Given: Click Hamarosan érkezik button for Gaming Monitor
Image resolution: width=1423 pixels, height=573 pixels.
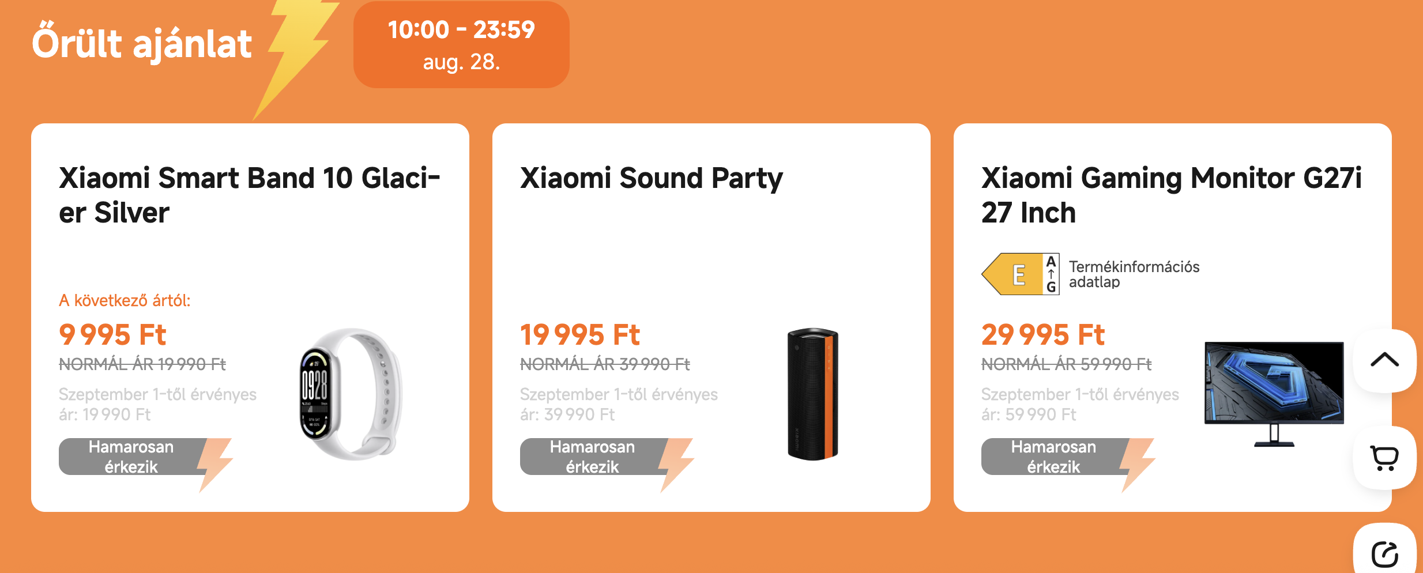Looking at the screenshot, I should tap(1054, 457).
